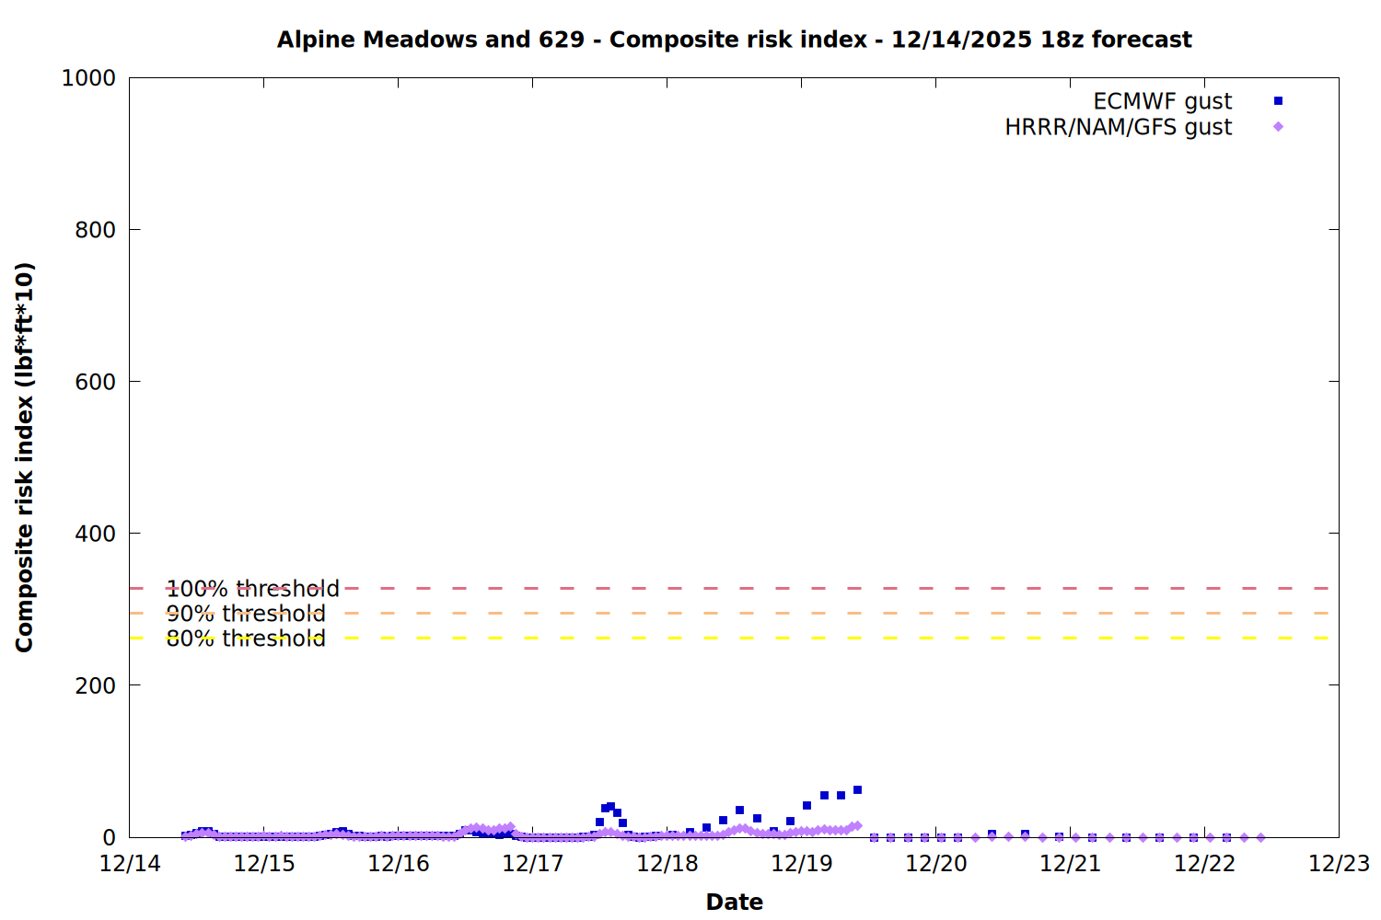Click the highest blue ECMWF data point

[857, 790]
